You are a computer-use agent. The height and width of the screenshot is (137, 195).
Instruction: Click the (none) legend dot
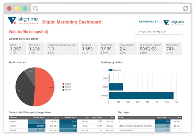point(63,87)
